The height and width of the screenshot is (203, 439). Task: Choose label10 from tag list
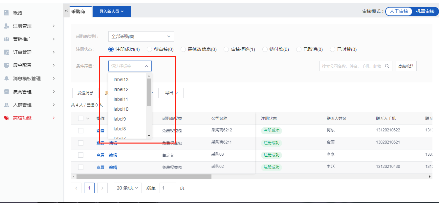click(127, 109)
